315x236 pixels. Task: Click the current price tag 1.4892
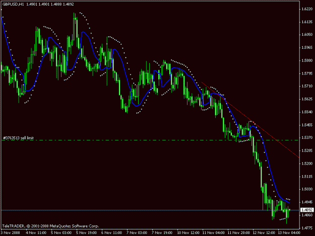[307, 210]
